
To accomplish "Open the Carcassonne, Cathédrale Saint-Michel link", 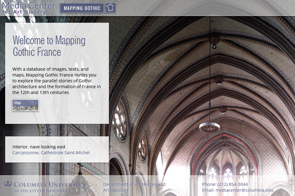I will click(x=51, y=152).
